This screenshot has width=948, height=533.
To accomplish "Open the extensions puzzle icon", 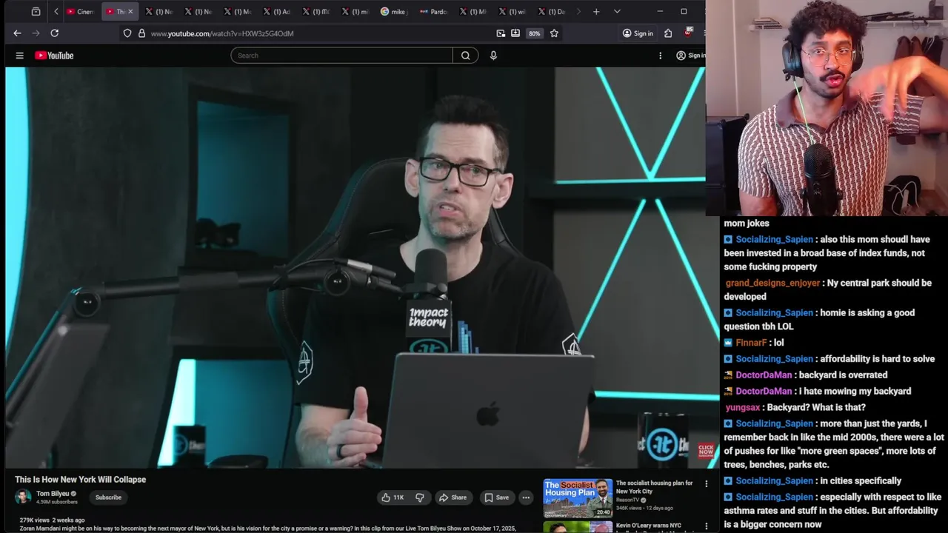I will point(668,33).
